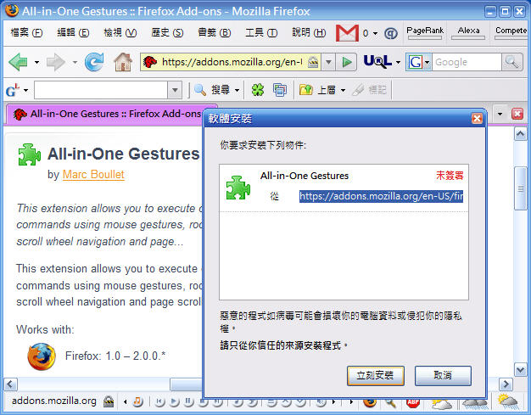Click the green Go arrow in address bar
Viewport: 531px width, 415px height.
346,62
